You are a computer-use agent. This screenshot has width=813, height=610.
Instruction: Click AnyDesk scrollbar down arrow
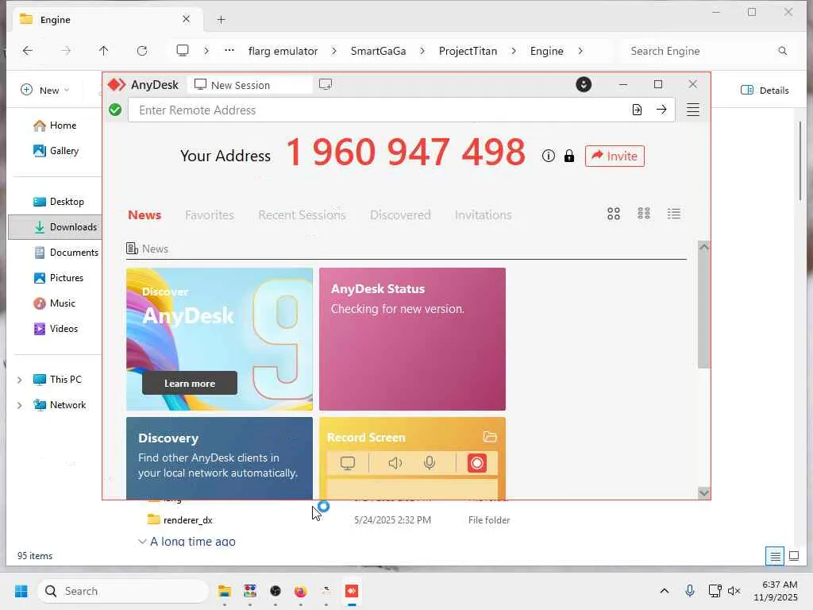coord(703,492)
